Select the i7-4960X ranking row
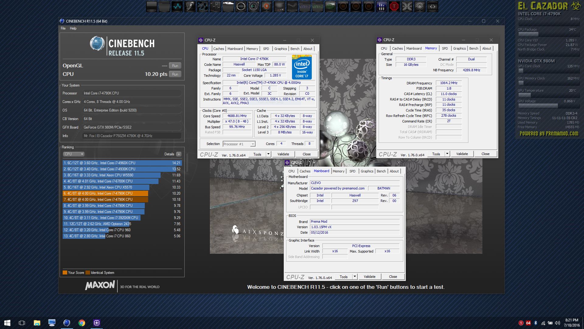This screenshot has height=329, width=584. pos(122,163)
